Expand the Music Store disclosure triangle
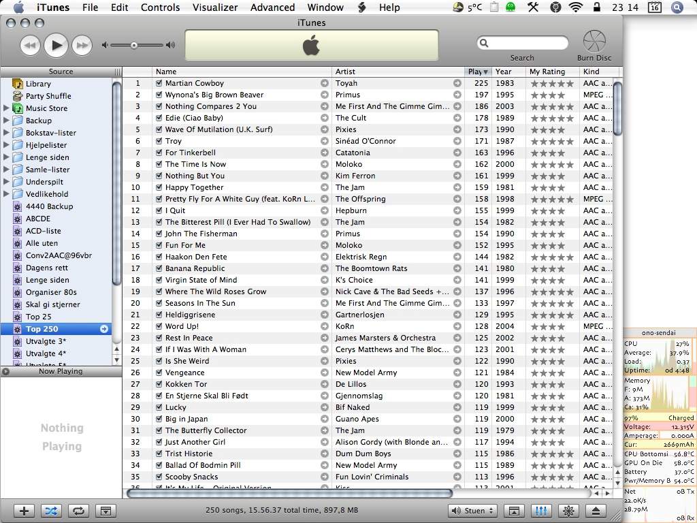697x523 pixels. click(6, 108)
